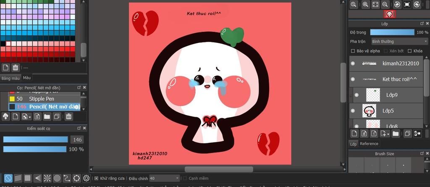Hide the kimanh2312010 layer
Screen dimensions: 430x187
353,63
